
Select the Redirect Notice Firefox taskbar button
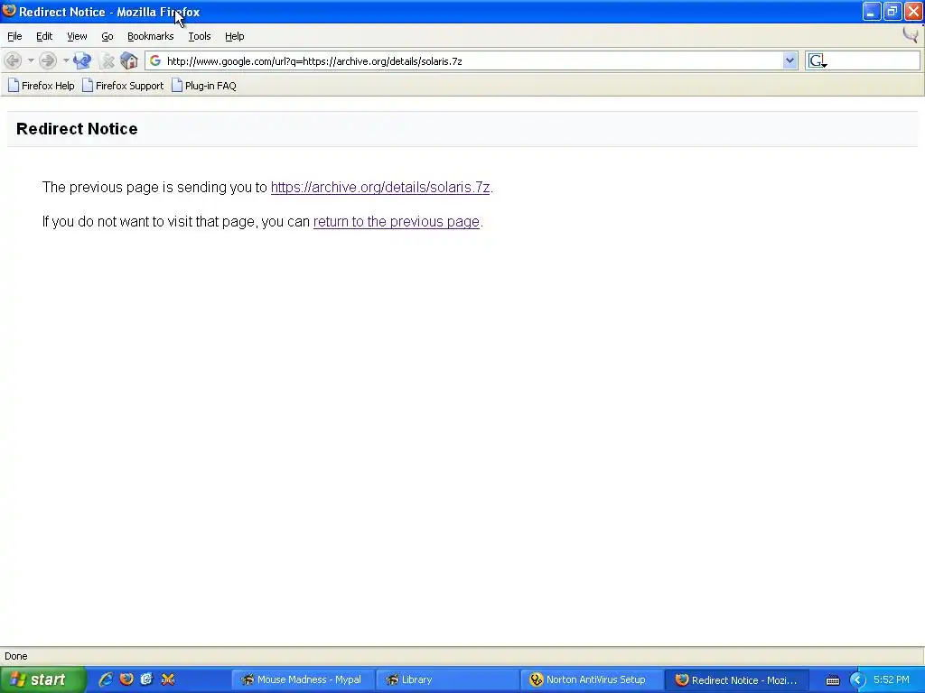[x=736, y=679]
